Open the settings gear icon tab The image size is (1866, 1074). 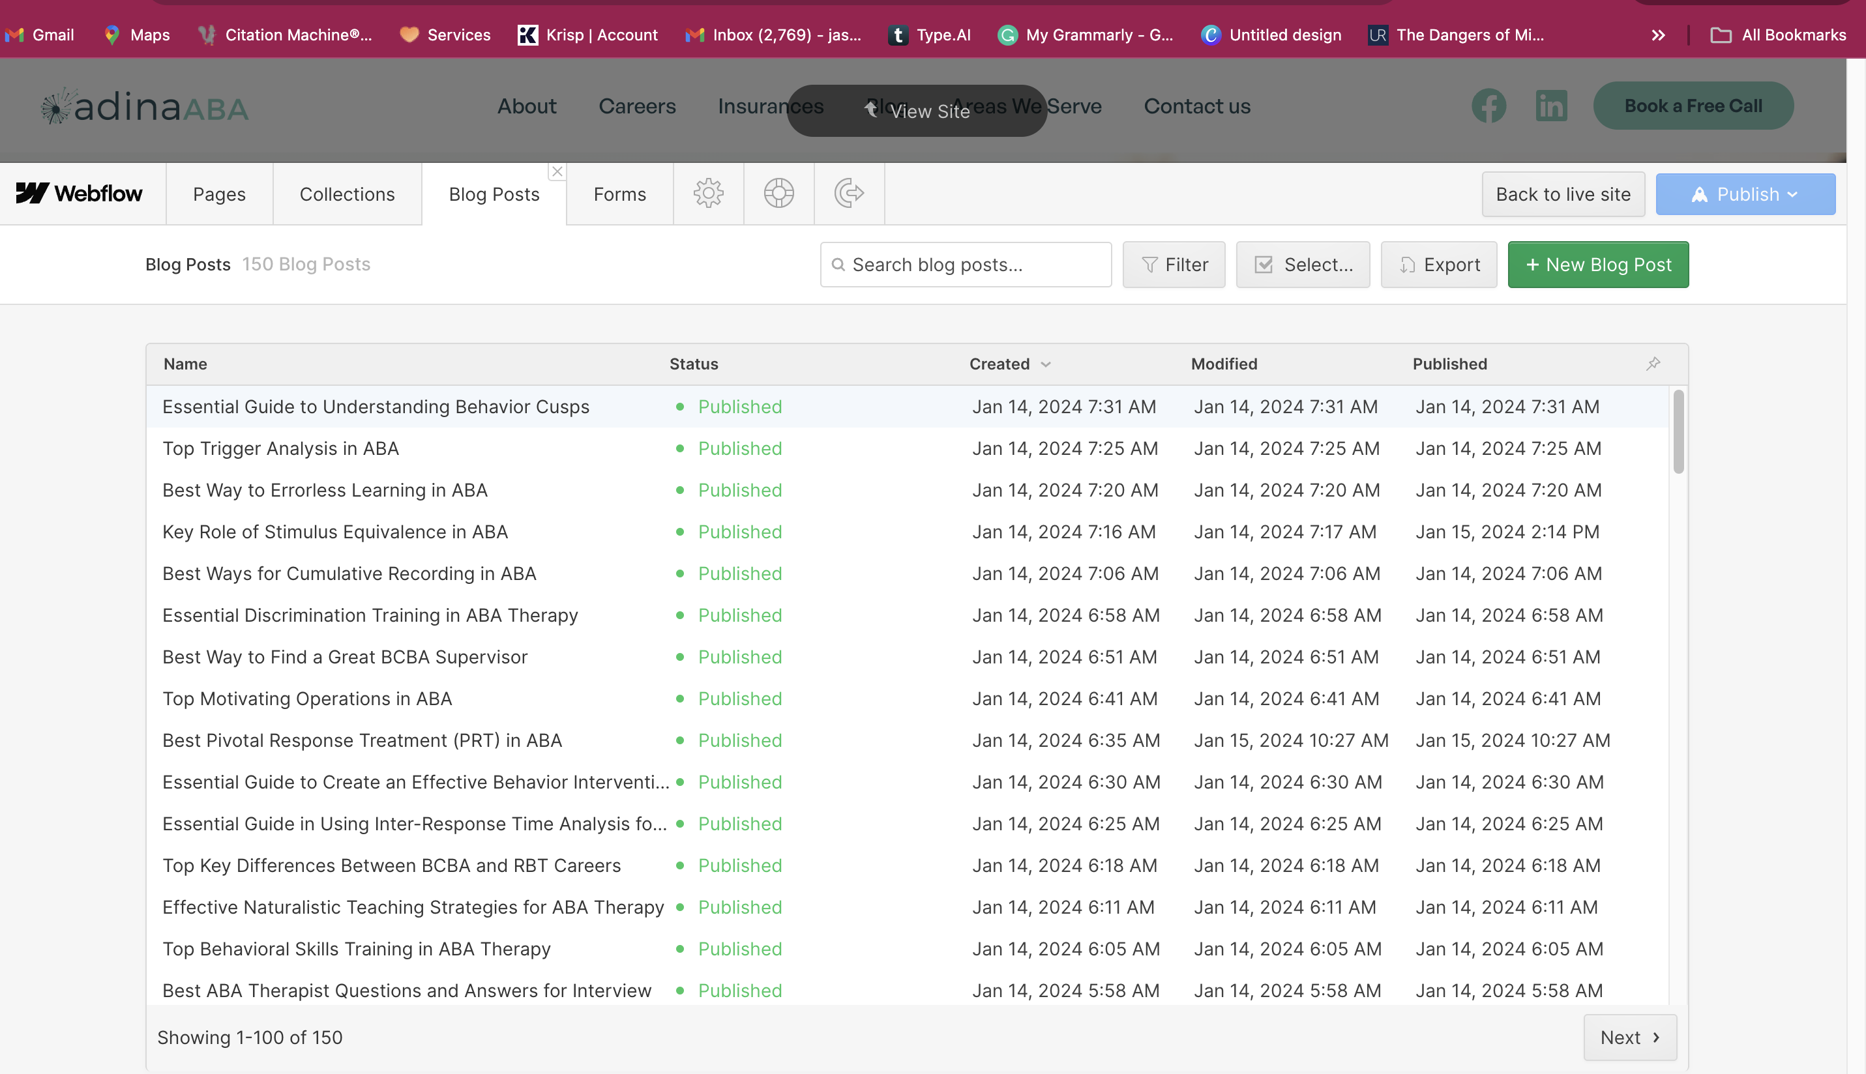[707, 194]
